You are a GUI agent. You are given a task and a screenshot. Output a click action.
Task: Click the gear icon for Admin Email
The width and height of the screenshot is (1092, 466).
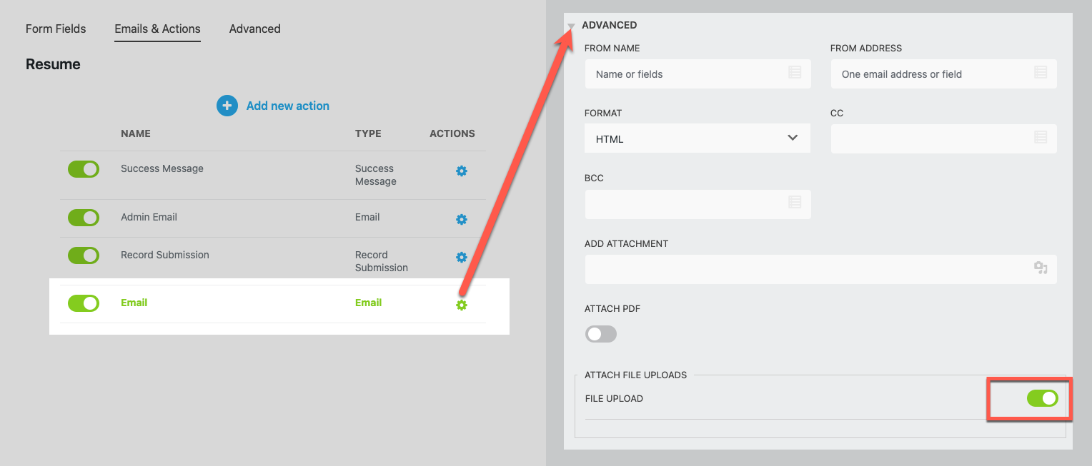click(462, 219)
